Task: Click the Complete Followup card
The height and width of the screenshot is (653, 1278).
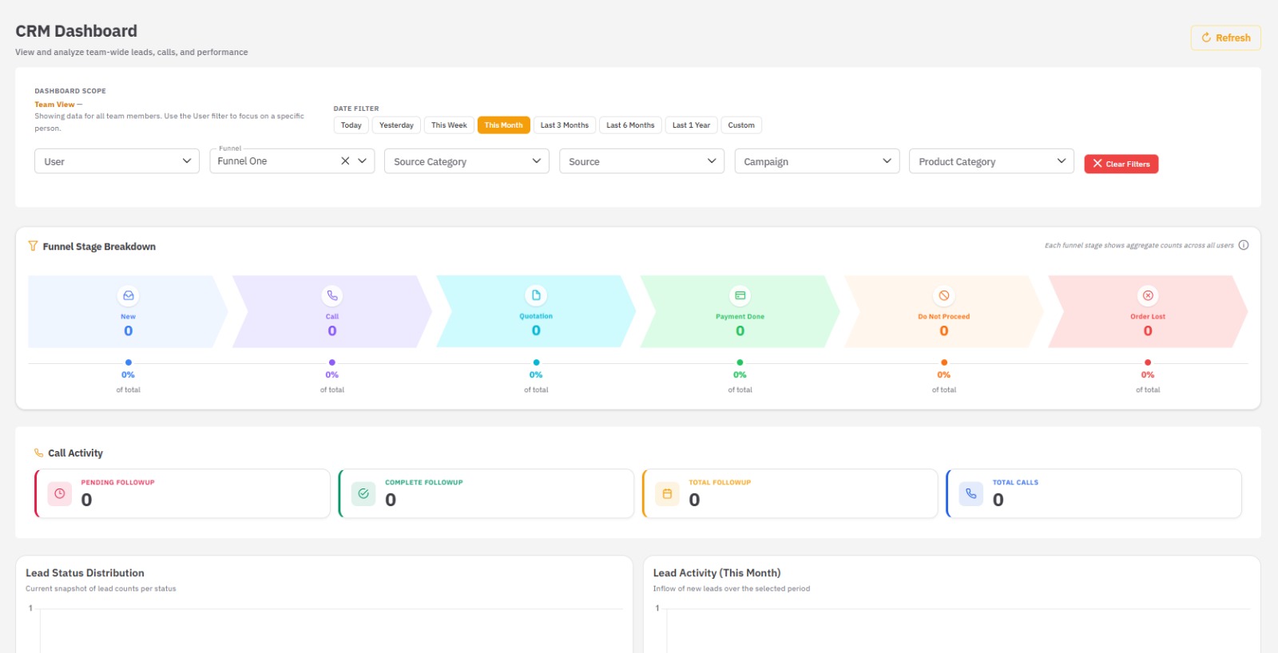Action: point(486,493)
